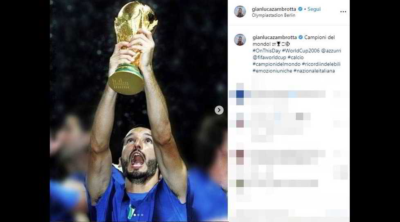400x222 pixels.
Task: Open the gianlucazambrotta username in caption
Action: click(274, 37)
